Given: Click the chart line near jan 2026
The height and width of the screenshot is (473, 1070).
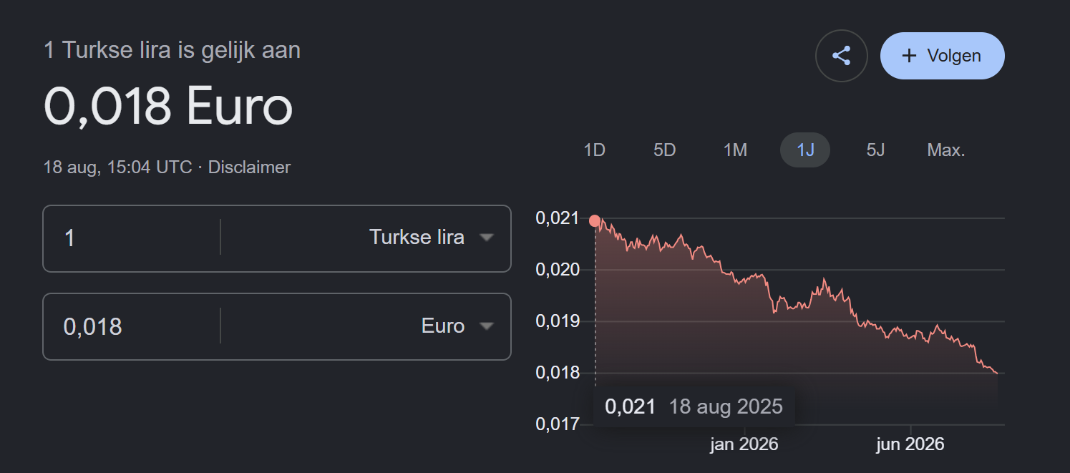Looking at the screenshot, I should pyautogui.click(x=744, y=278).
